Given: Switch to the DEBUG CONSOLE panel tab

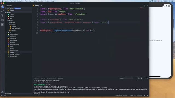Looking at the screenshot, I should pos(51,78).
